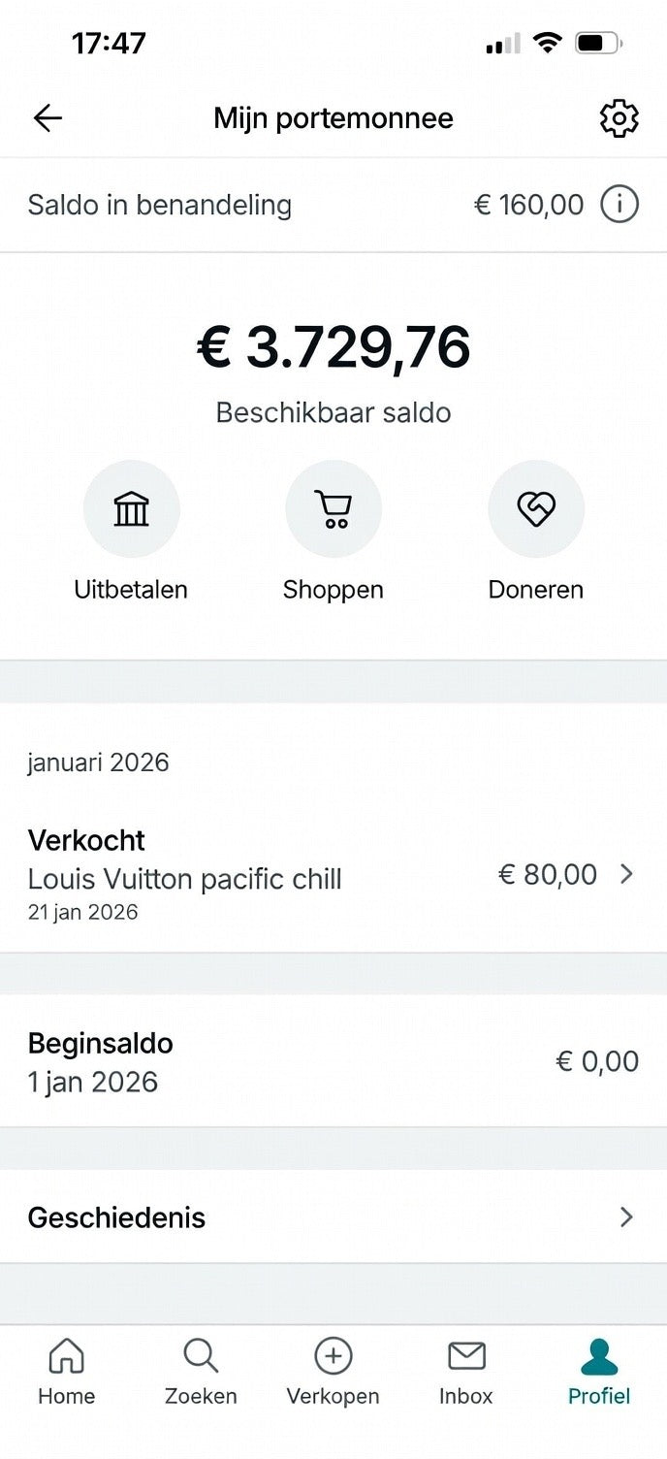
Task: Tap Verkopen plus icon
Action: point(333,1373)
